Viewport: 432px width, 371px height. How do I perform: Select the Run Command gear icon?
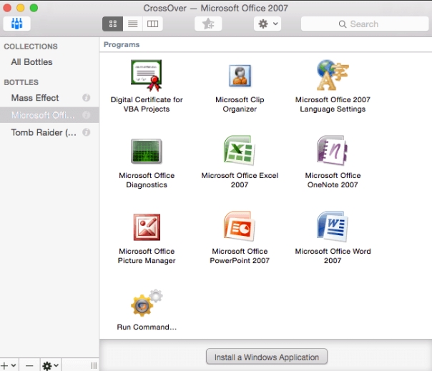pyautogui.click(x=147, y=302)
